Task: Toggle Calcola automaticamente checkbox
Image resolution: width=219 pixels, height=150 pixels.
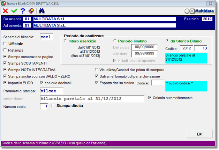Action: (x=150, y=97)
